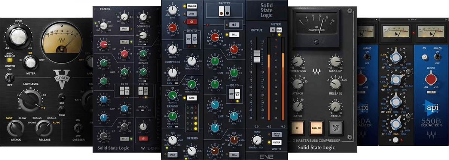Click the green RANGE knob in EV2

tap(172, 95)
